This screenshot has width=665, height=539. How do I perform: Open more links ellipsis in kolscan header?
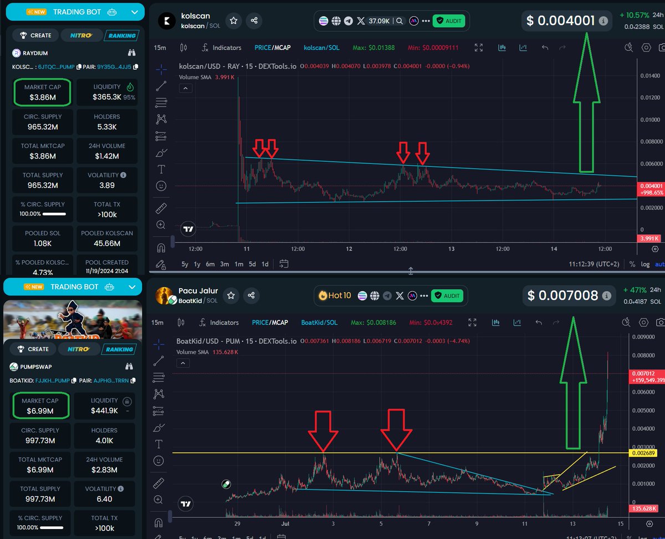coord(425,21)
